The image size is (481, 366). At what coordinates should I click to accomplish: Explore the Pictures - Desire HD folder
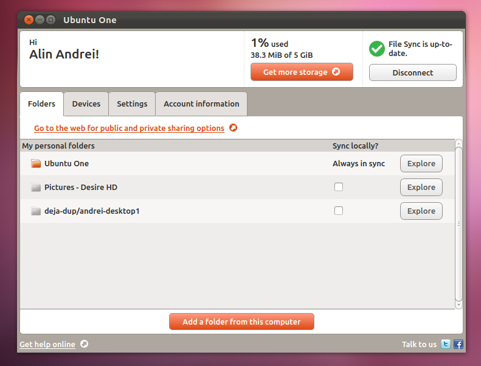point(421,187)
